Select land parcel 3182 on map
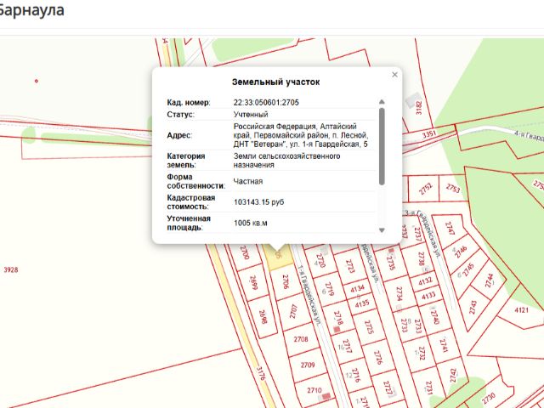 419,108
